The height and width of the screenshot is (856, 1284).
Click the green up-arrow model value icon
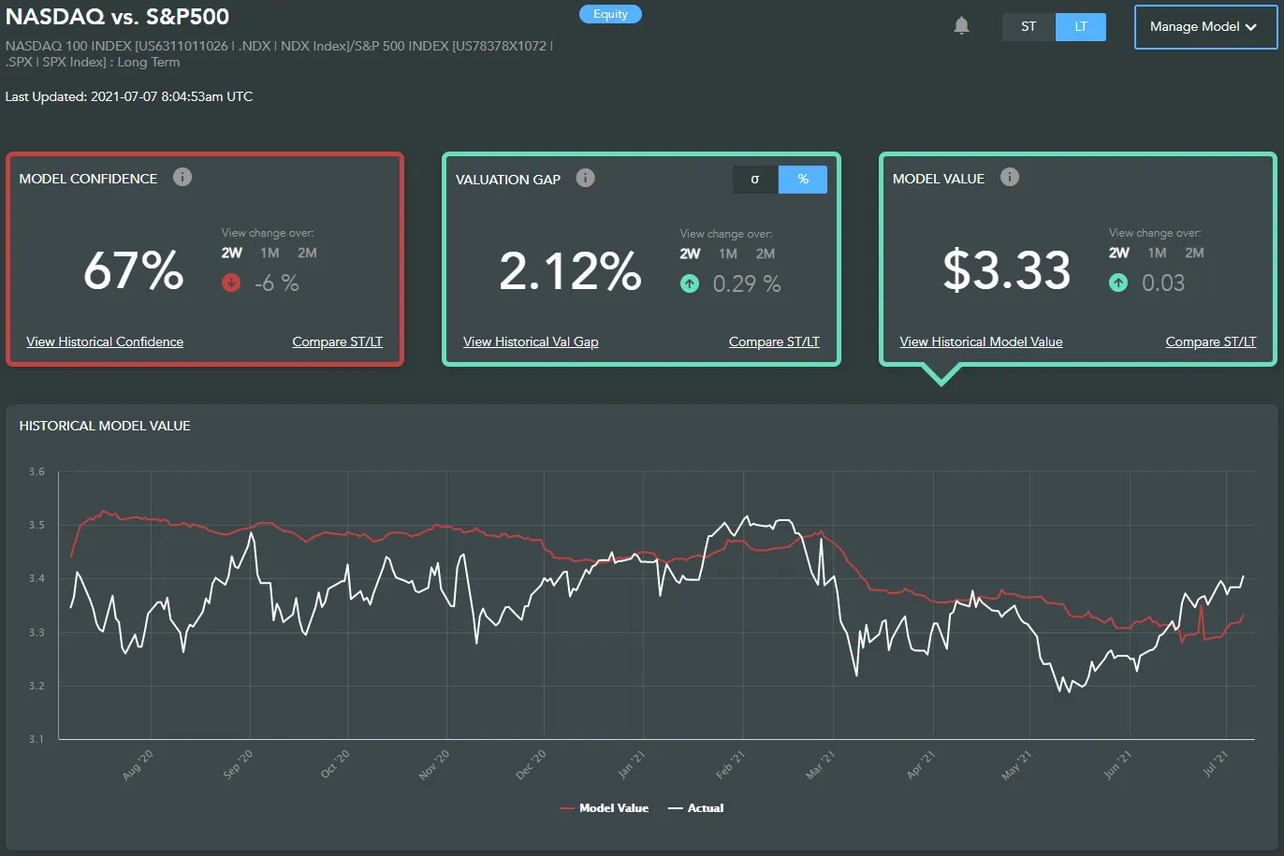(x=1118, y=283)
